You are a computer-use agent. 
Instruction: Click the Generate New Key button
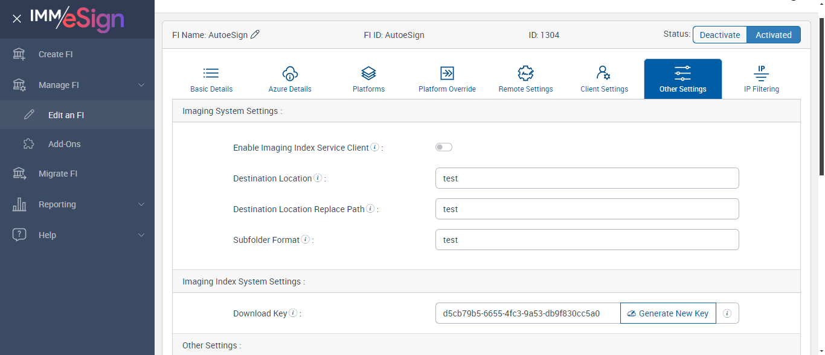coord(668,313)
